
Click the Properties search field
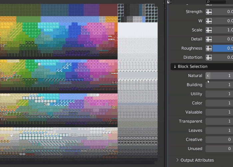[216, 2]
